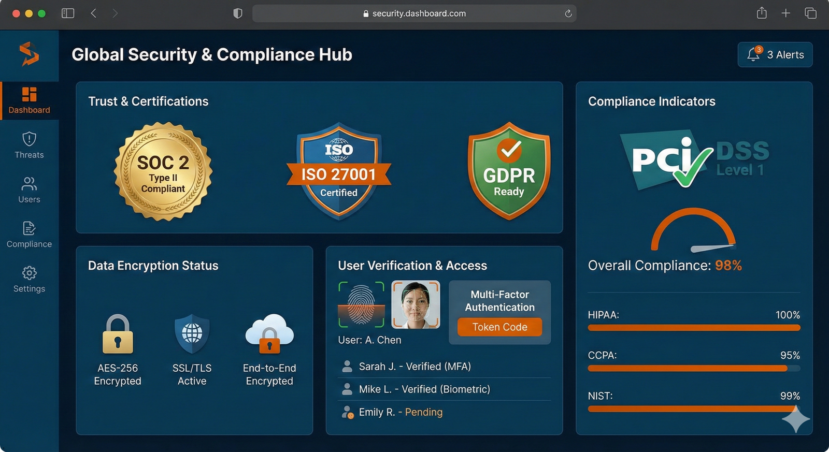Go to the Users sidebar item

[x=29, y=190]
